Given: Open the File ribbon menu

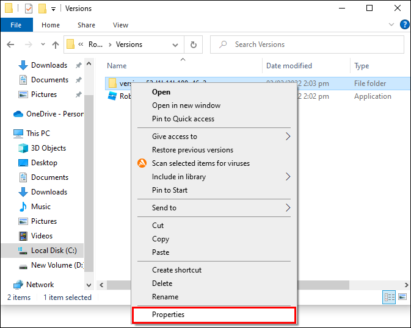Looking at the screenshot, I should point(16,25).
